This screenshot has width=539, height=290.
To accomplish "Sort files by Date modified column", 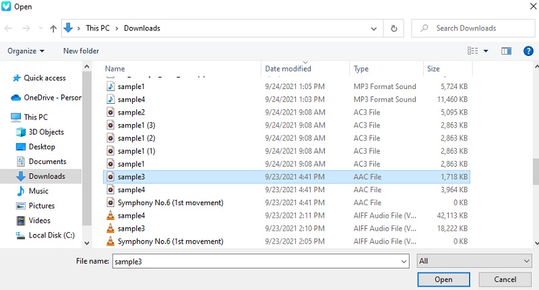I will (288, 69).
